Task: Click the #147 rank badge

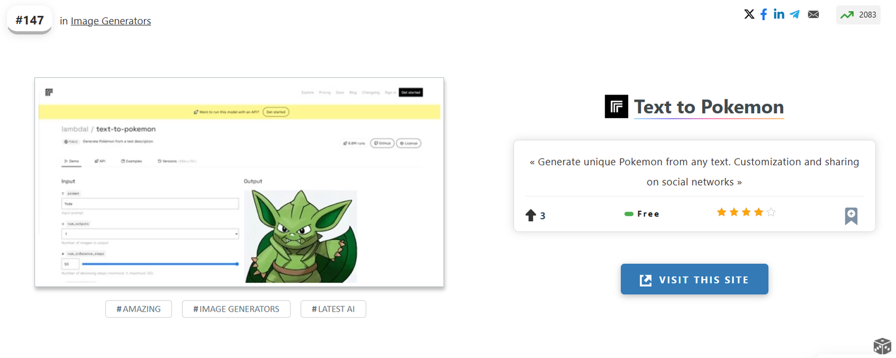Action: point(30,20)
